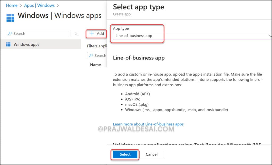Click the magnifier icon in apps search
This screenshot has width=272, height=165.
click(x=91, y=56)
